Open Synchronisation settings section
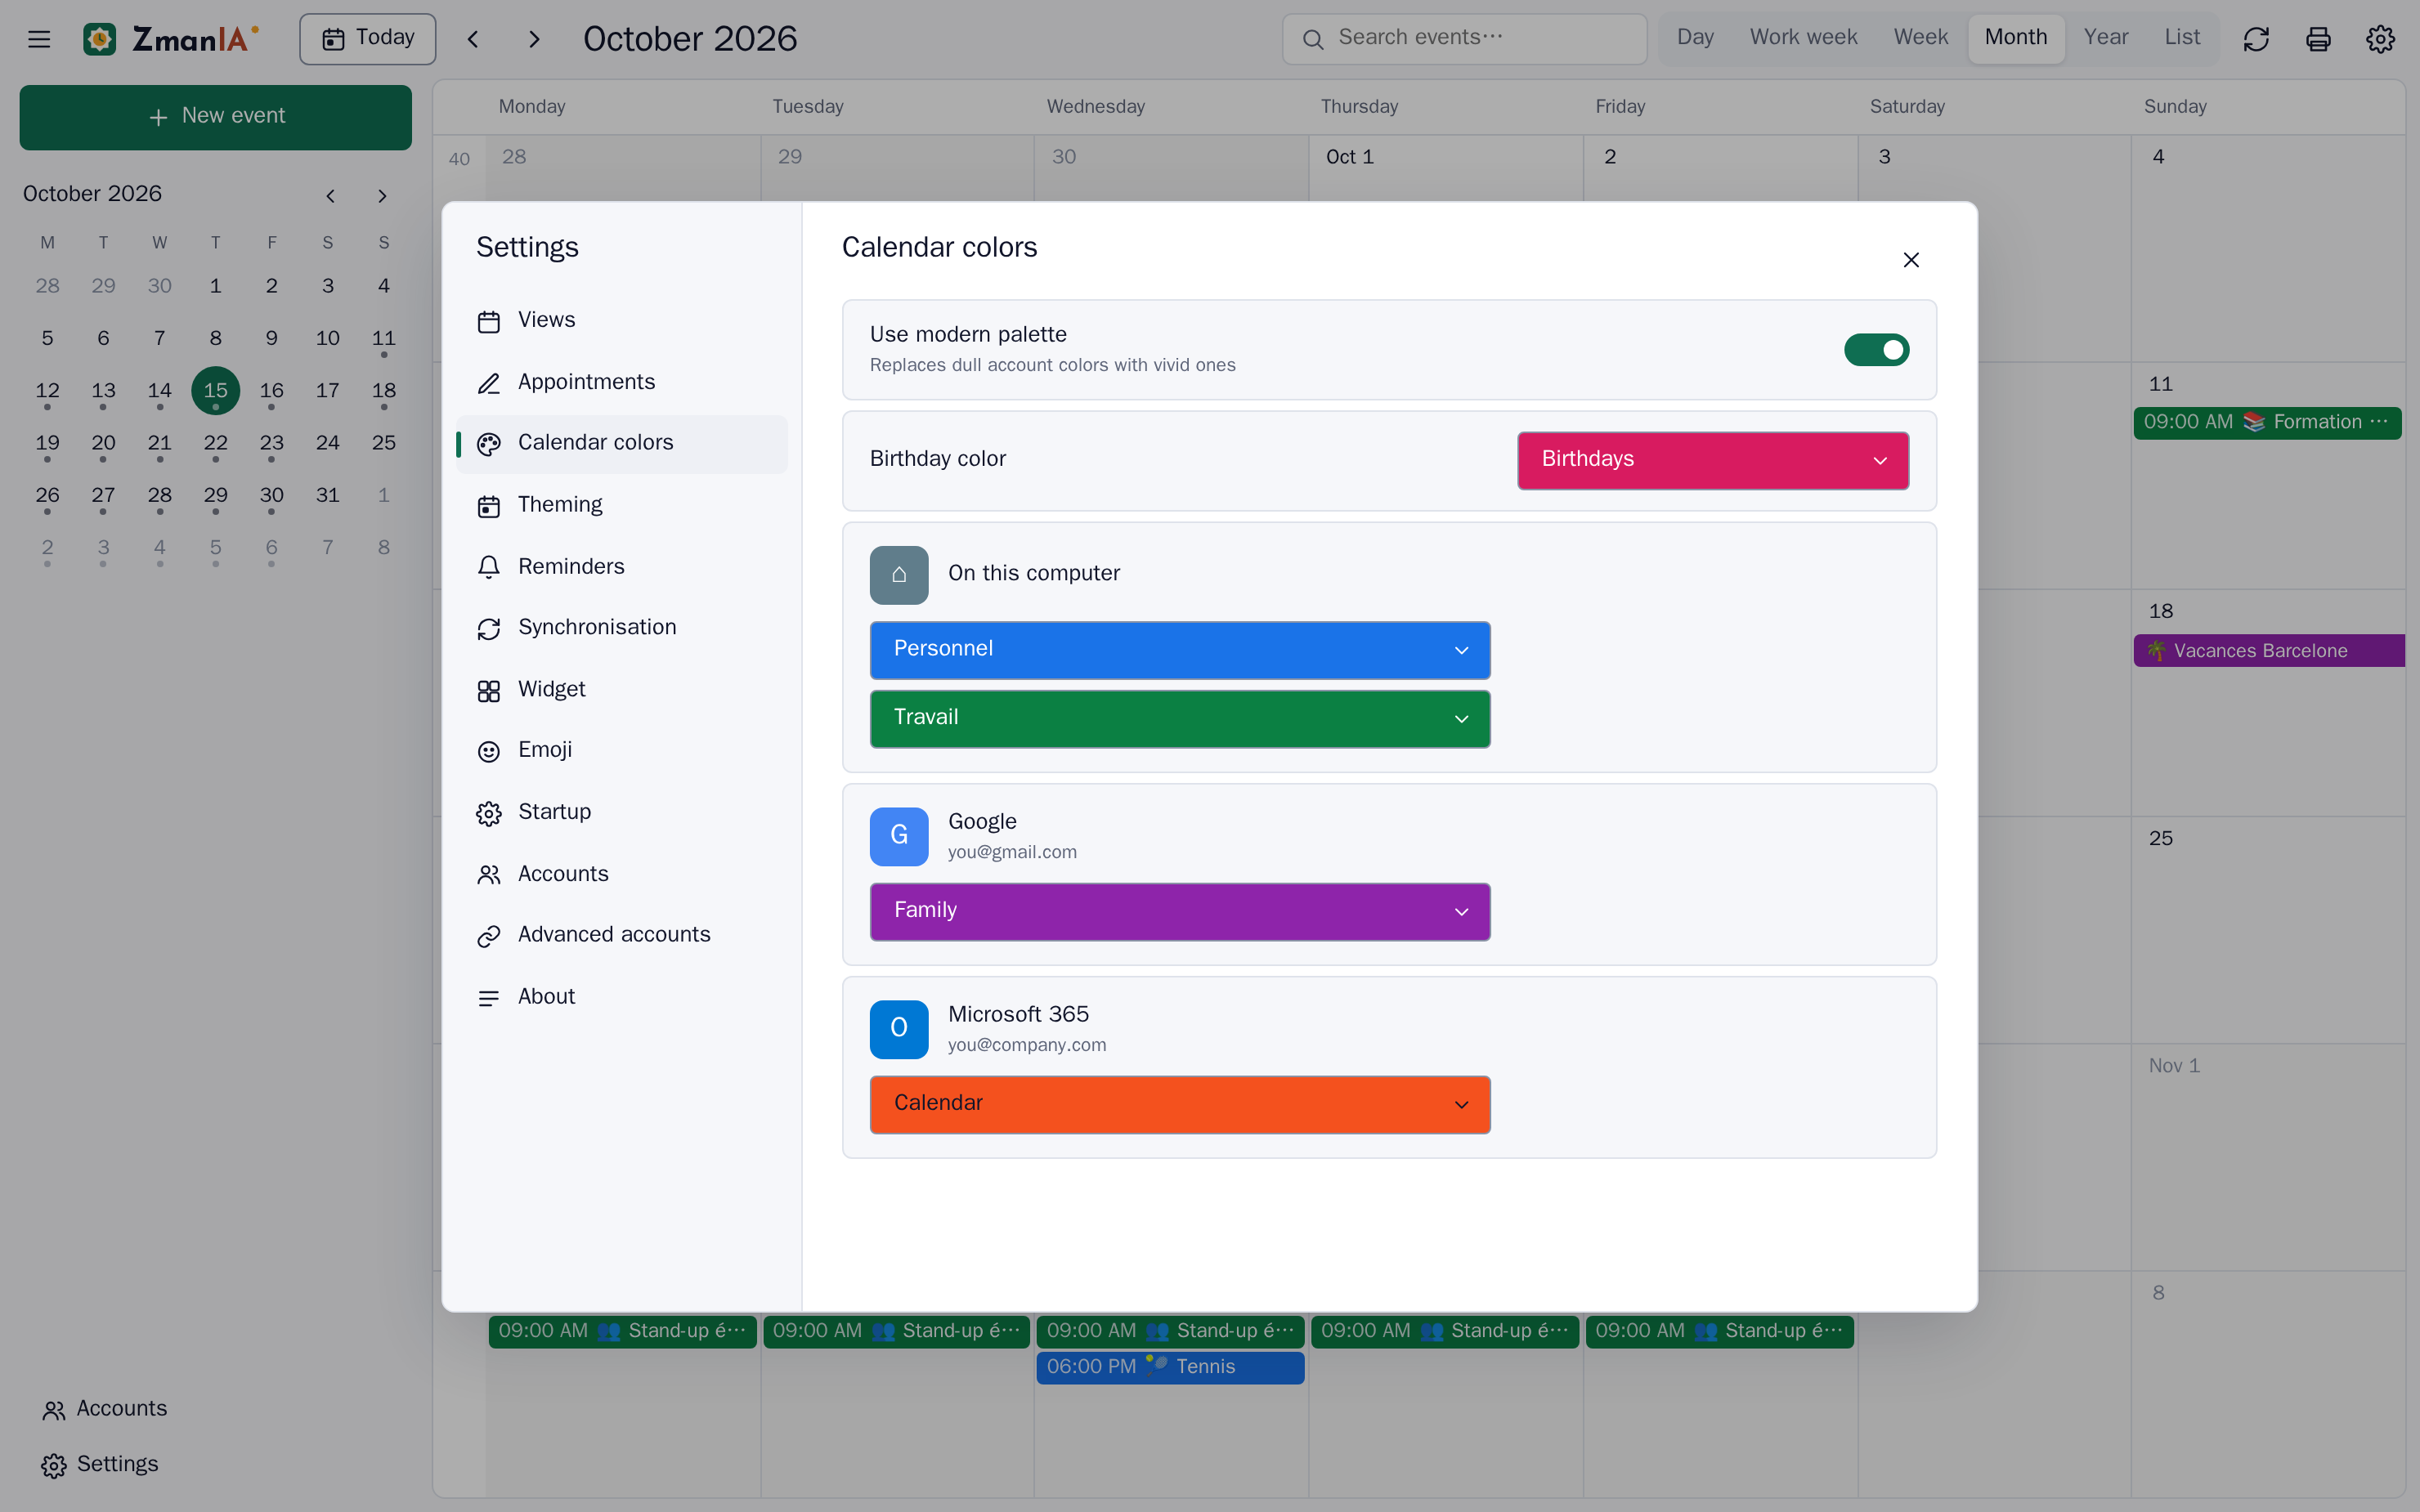The height and width of the screenshot is (1512, 2420). (x=622, y=628)
